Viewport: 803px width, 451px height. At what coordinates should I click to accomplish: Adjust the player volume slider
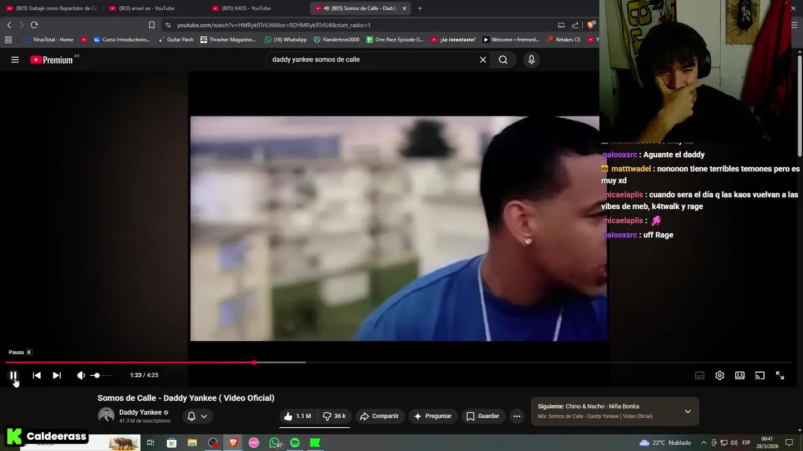(102, 375)
